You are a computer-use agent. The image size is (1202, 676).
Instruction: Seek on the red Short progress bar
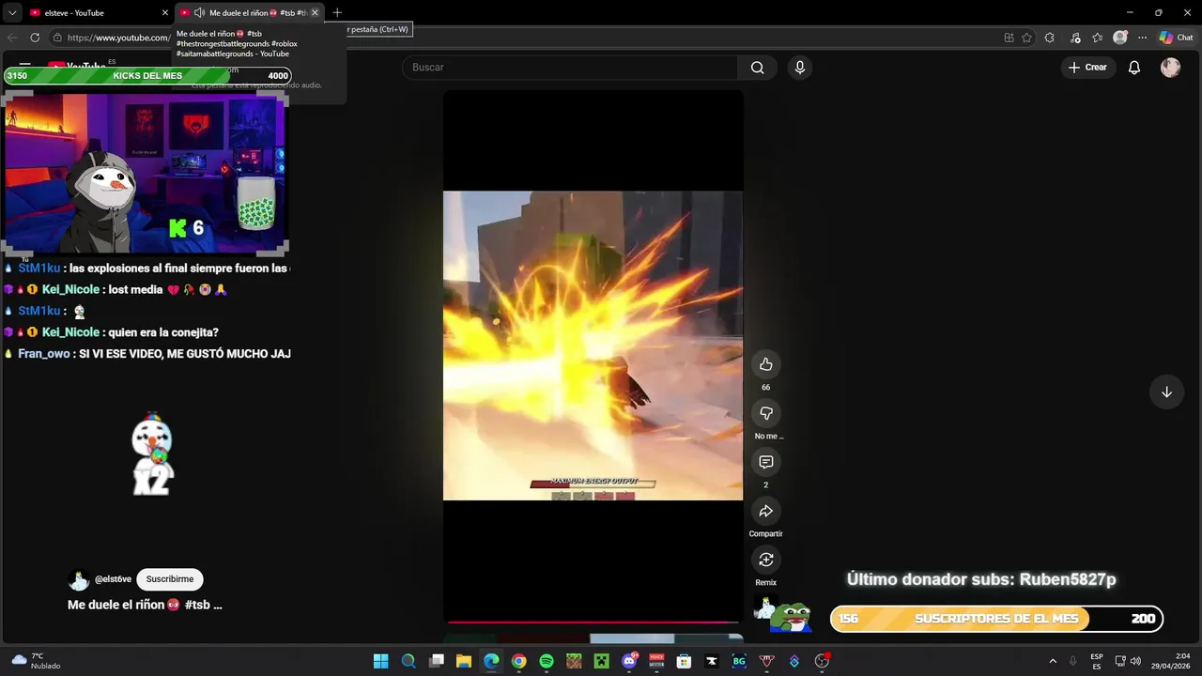click(593, 622)
